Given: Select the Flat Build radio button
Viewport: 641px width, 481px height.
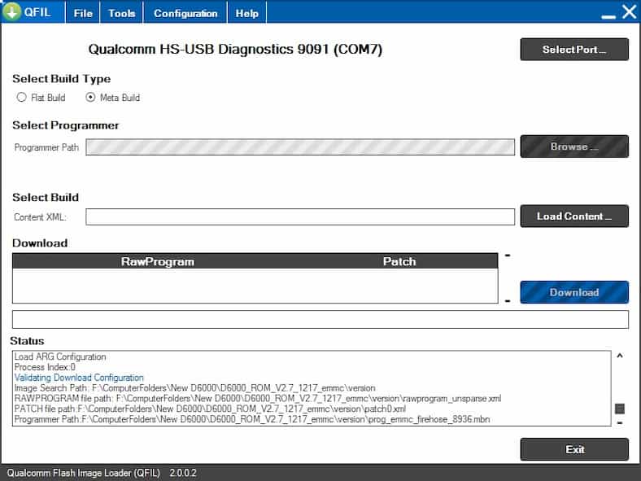Looking at the screenshot, I should [x=21, y=98].
